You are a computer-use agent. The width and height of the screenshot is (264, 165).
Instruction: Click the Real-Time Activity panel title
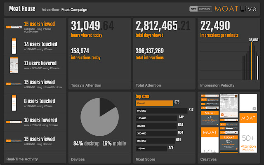tap(22, 159)
